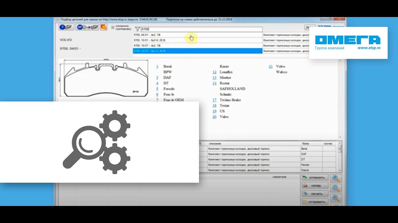The width and height of the screenshot is (398, 223).
Task: Select row "9700, 10/01 -, 6x2/4, 26.5t"
Action: [x=198, y=40]
